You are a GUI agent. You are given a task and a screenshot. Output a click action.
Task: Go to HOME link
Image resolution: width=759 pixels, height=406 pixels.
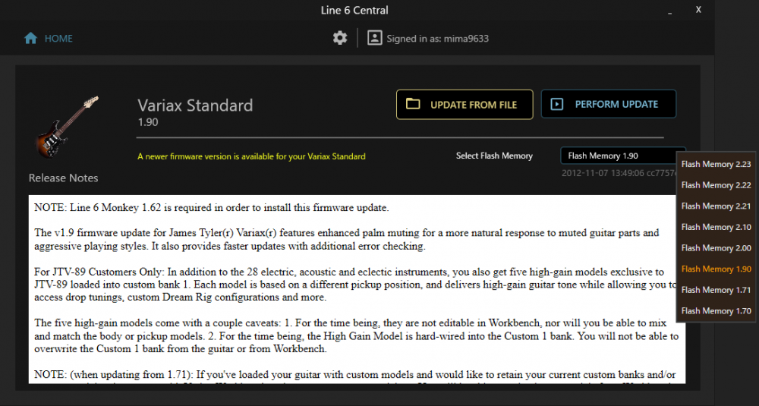58,38
